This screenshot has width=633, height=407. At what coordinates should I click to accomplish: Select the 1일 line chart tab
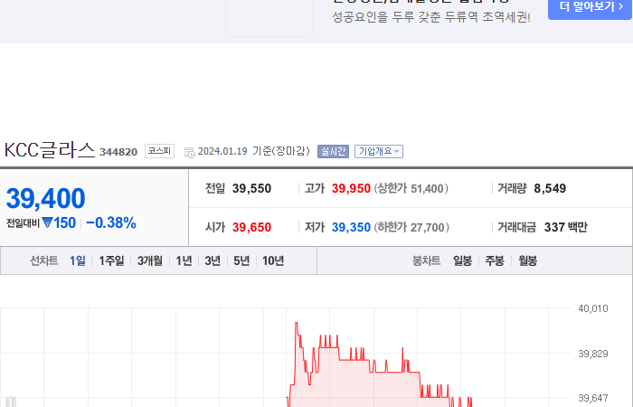[77, 260]
